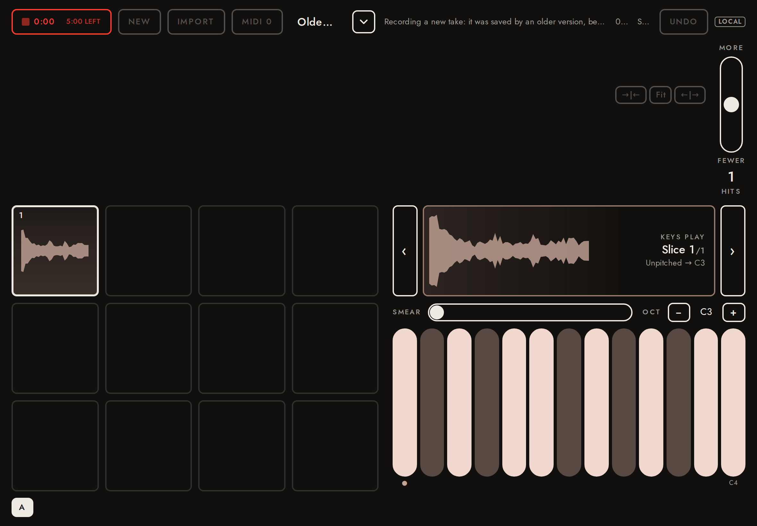Click the A bank button
The height and width of the screenshot is (526, 757).
tap(22, 507)
